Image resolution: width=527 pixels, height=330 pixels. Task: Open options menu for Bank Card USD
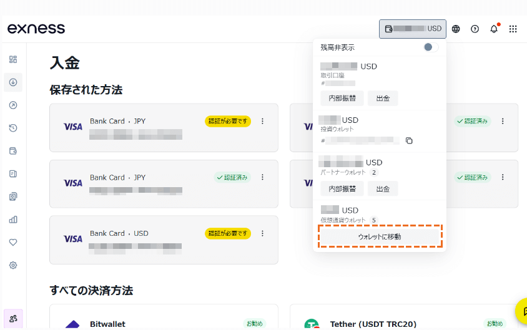coord(262,233)
